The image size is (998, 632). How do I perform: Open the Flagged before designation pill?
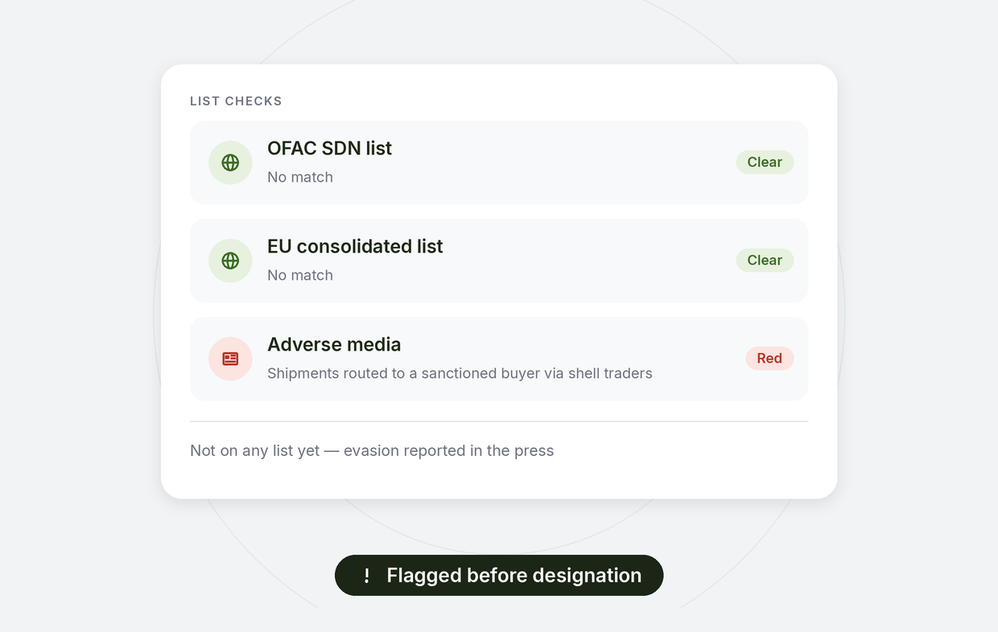(x=499, y=576)
